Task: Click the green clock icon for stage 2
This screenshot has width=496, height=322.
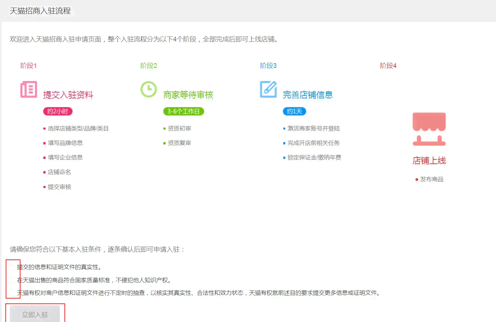Action: point(149,89)
